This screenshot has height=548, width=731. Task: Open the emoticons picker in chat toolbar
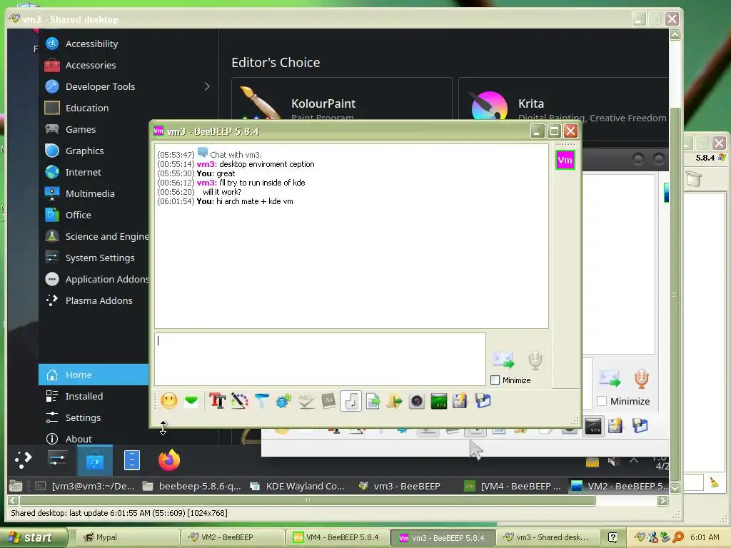click(x=169, y=401)
